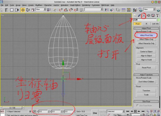Screen dimensions: 161x116
Task: Click the Align tool icon
Action: (x=112, y=10)
